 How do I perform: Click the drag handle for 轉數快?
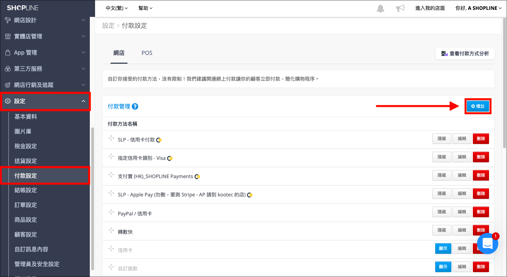coord(111,231)
